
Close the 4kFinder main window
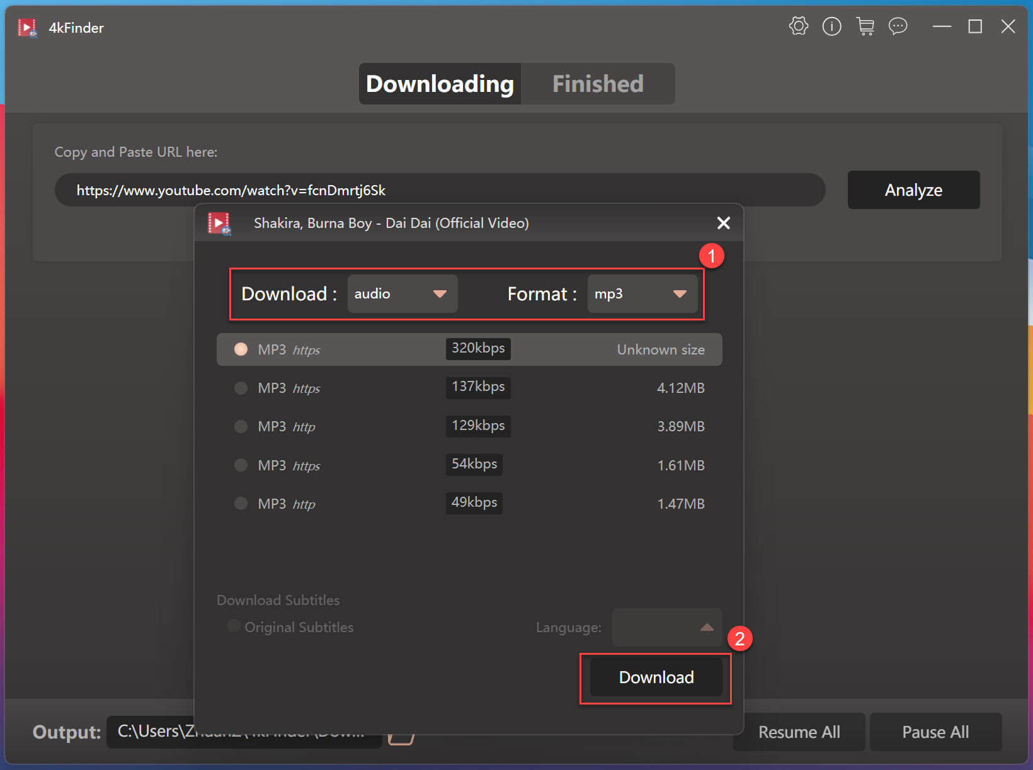point(1008,26)
